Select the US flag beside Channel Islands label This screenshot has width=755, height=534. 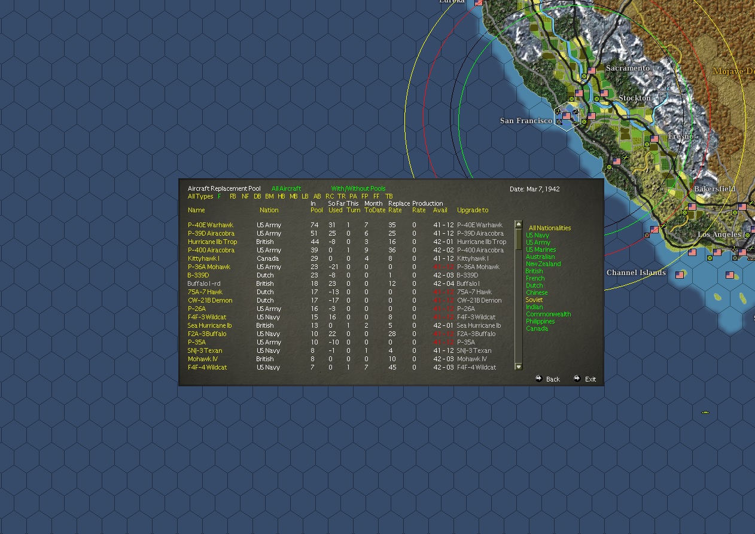(680, 275)
